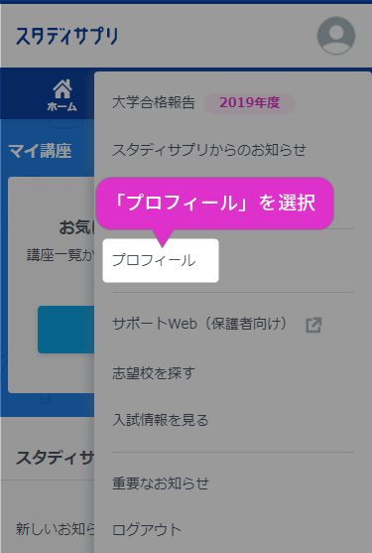372x553 pixels.
Task: Click the 2019年度 badge
Action: click(249, 103)
